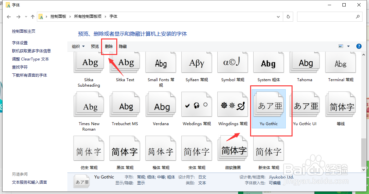
Task: Open 控制面板主页 link
Action: tap(24, 31)
